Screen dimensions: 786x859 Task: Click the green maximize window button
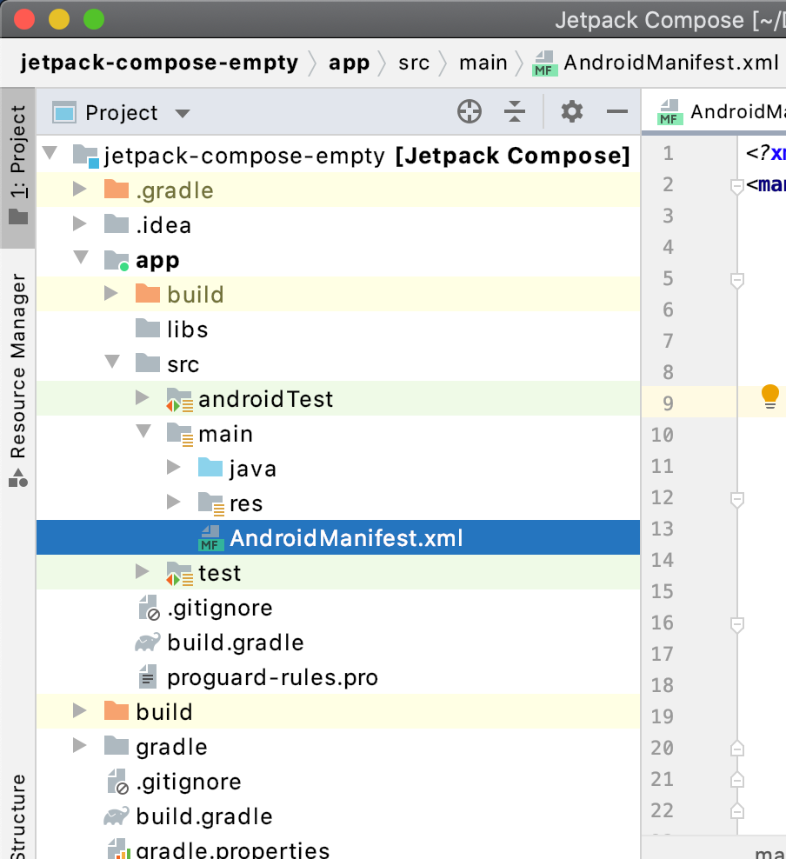94,19
